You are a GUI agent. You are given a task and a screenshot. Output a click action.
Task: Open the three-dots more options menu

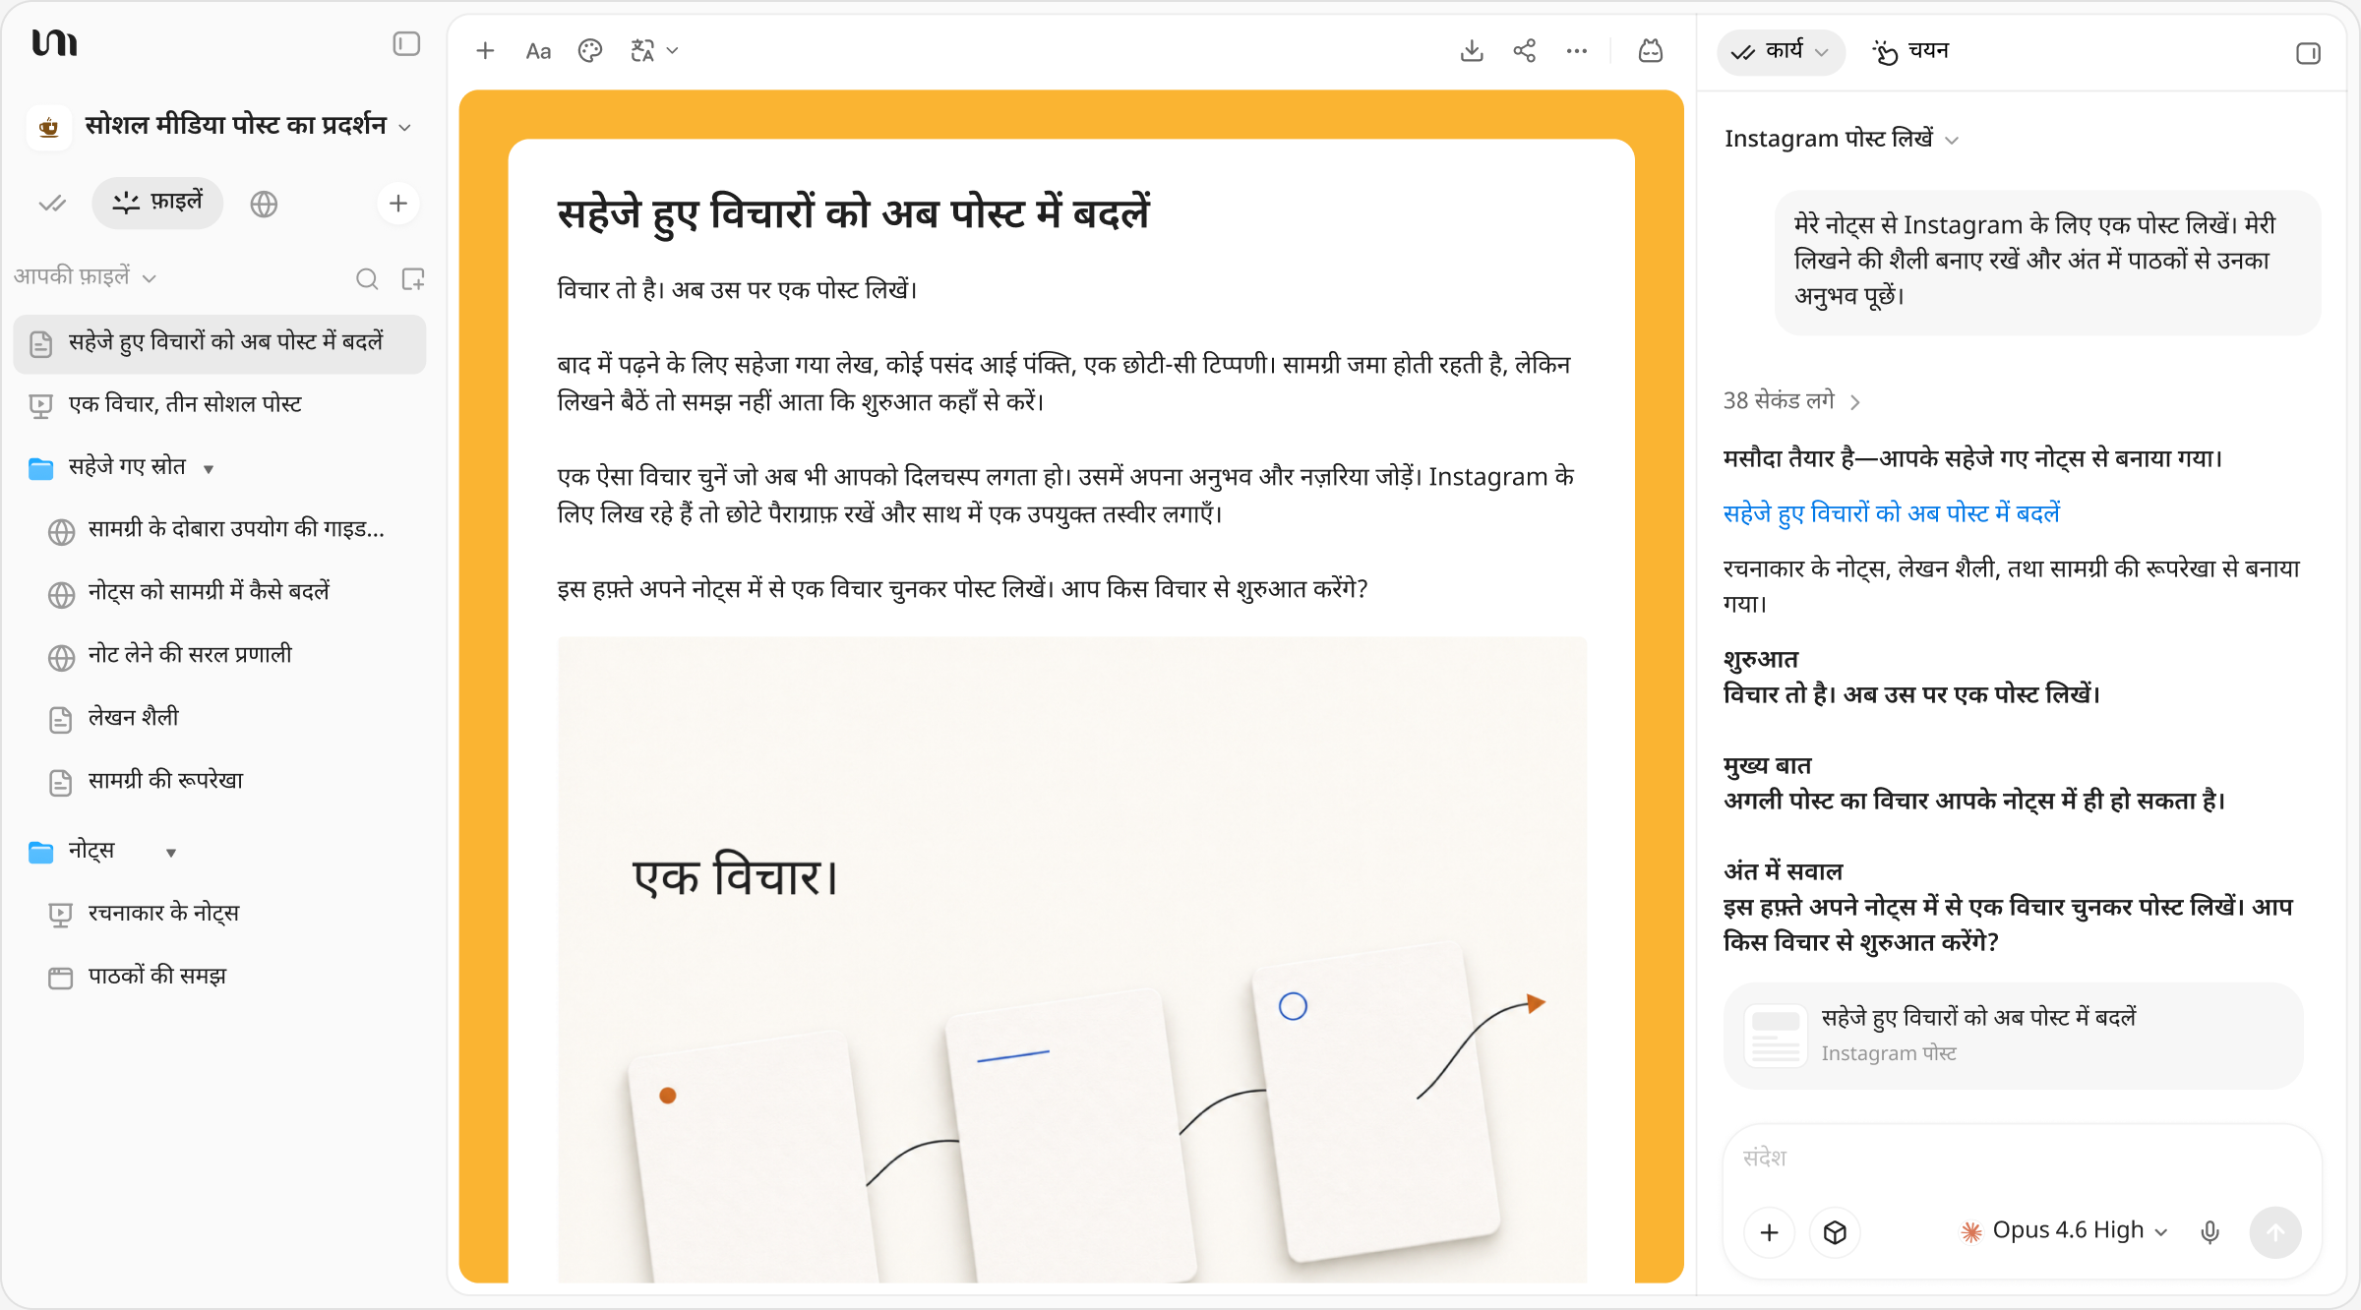1577,51
